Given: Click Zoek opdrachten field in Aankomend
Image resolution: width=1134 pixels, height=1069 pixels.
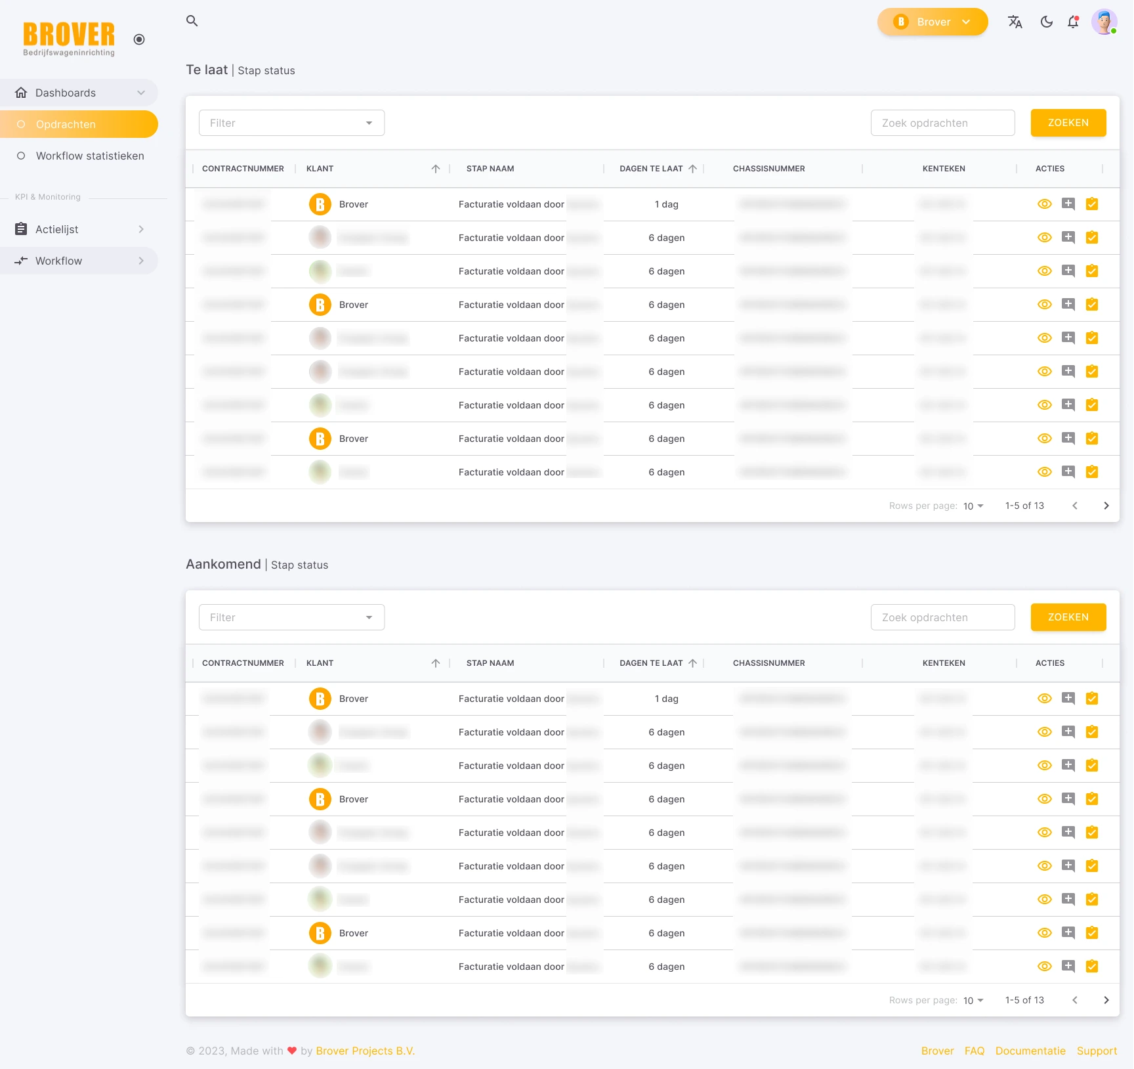Looking at the screenshot, I should pos(942,617).
